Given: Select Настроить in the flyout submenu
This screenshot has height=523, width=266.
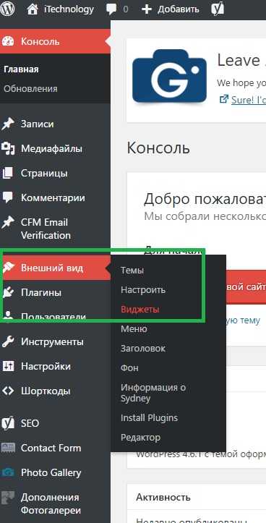Looking at the screenshot, I should click(x=143, y=289).
